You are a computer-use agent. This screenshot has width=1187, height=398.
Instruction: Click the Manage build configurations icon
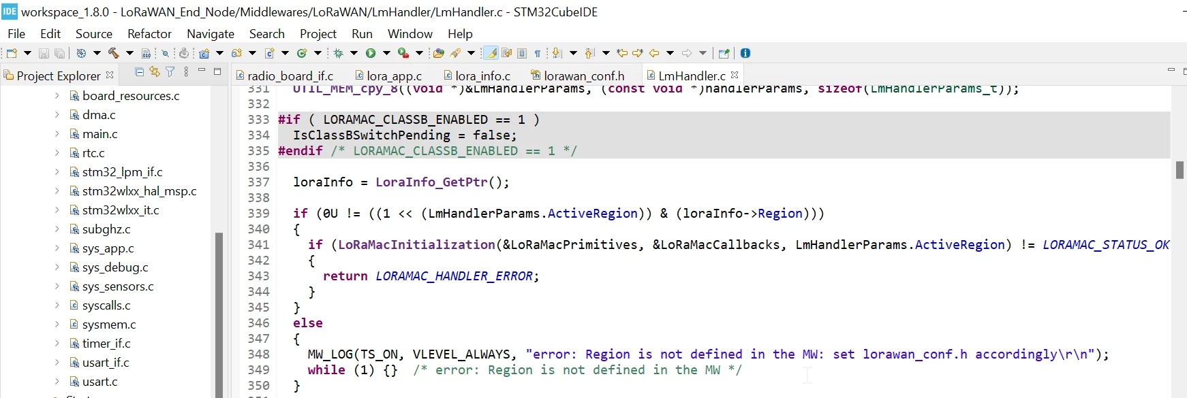tap(81, 53)
